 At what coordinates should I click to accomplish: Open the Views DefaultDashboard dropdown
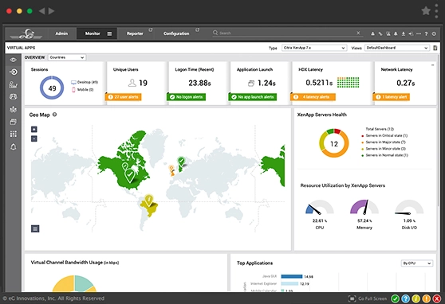(x=397, y=48)
